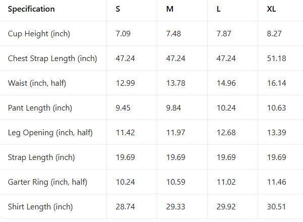Select the Leg Opening (inch, half) label
Viewport: 303px width, 222px height.
(x=50, y=133)
